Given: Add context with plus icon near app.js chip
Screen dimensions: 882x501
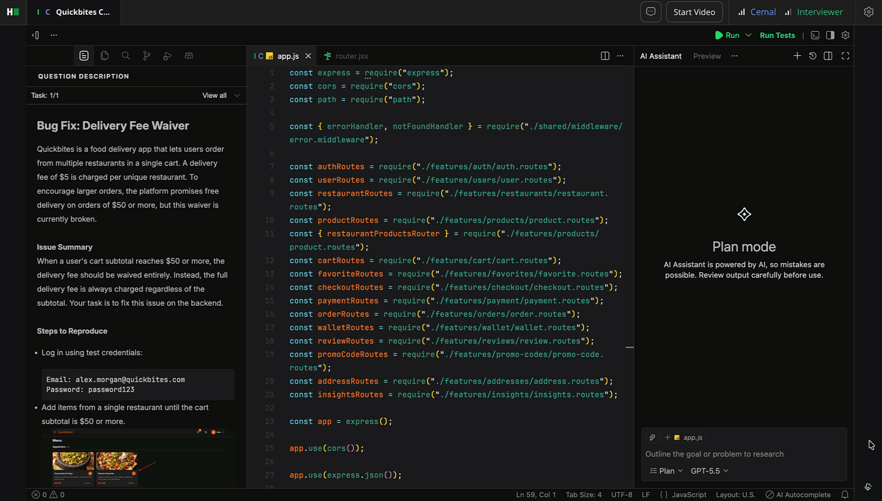Looking at the screenshot, I should pos(668,437).
